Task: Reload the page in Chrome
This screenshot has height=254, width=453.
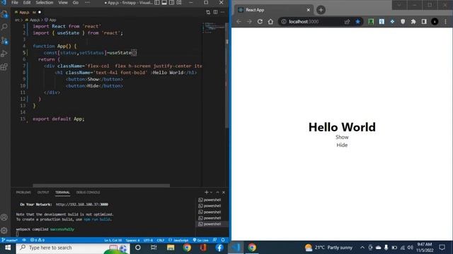Action: pyautogui.click(x=260, y=22)
